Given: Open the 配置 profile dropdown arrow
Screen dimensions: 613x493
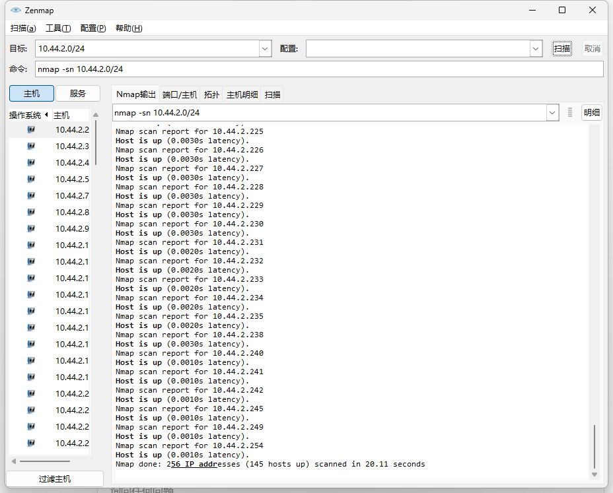Looking at the screenshot, I should coord(536,49).
